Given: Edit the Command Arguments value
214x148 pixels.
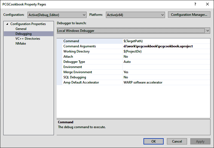Looking at the screenshot, I should click(166, 46).
